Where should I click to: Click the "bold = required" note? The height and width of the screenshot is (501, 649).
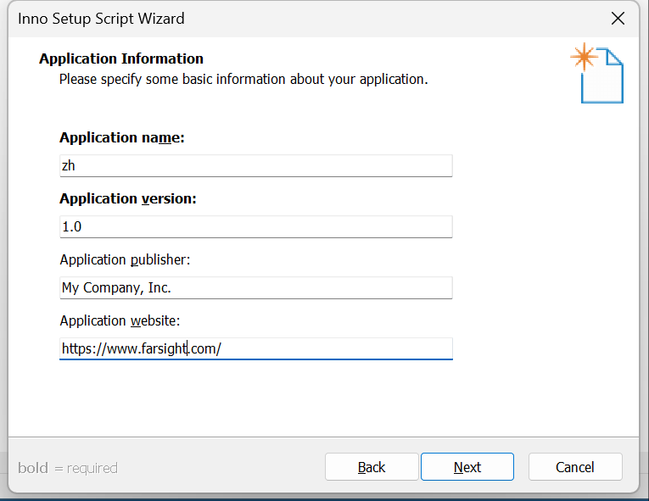(x=68, y=468)
